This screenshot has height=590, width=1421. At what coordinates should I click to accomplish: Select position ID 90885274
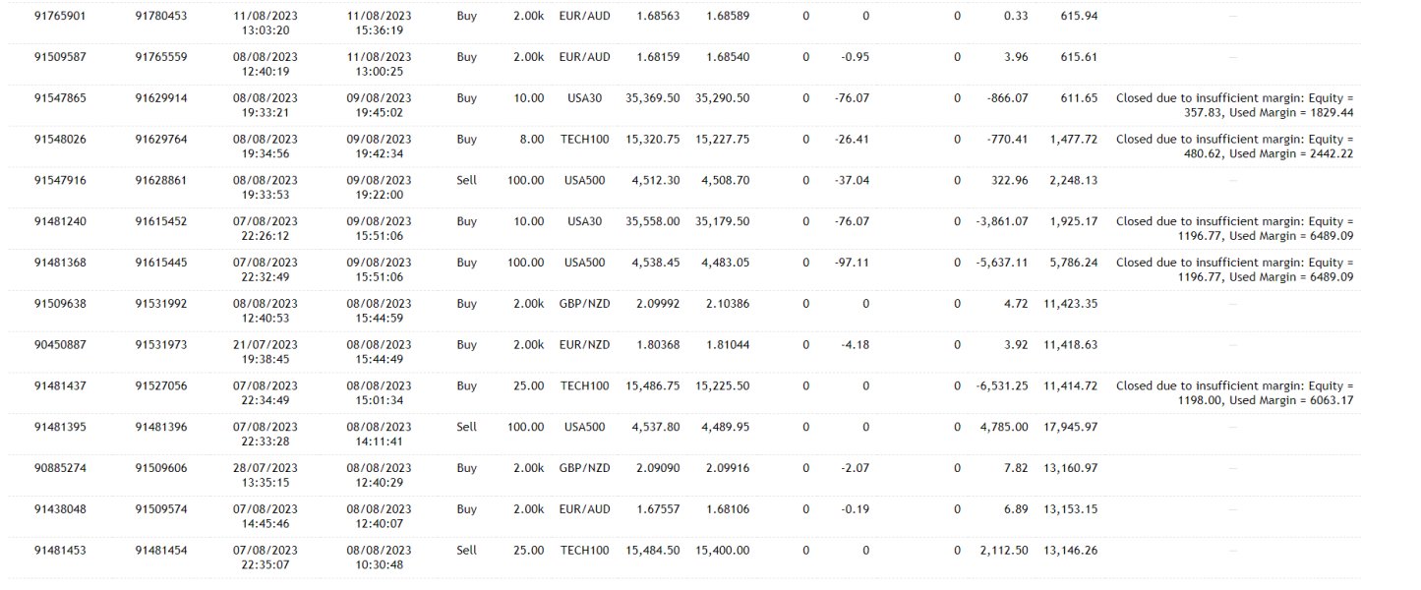tap(60, 468)
